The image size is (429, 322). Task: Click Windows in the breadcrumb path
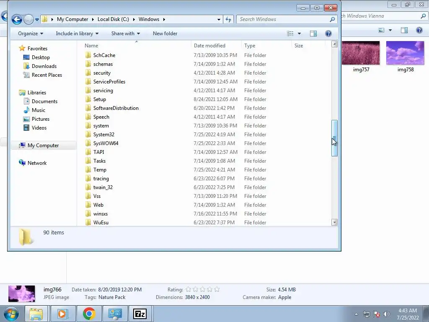click(x=149, y=19)
